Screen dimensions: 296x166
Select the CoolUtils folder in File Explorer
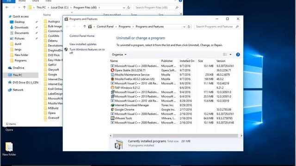click(x=54, y=36)
